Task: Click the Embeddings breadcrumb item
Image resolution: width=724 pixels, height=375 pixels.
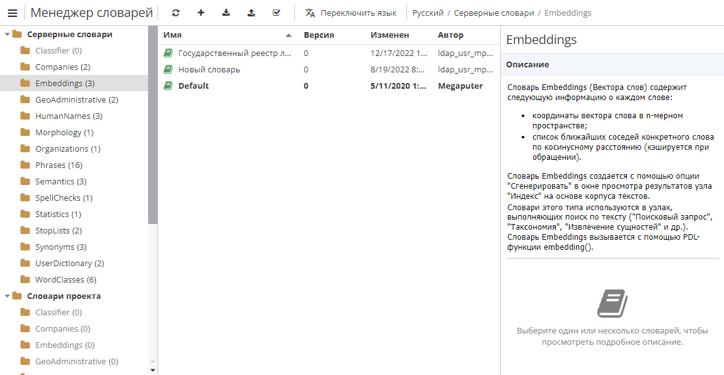Action: [568, 13]
